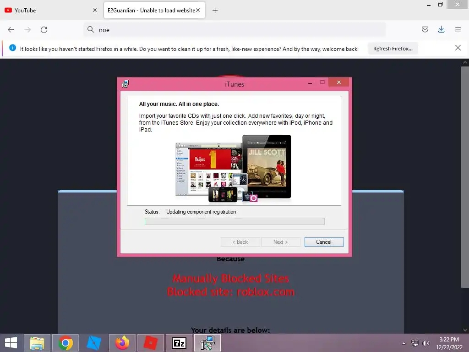Click the disabled Next button in the iTunes installer
The height and width of the screenshot is (352, 469).
tap(281, 242)
